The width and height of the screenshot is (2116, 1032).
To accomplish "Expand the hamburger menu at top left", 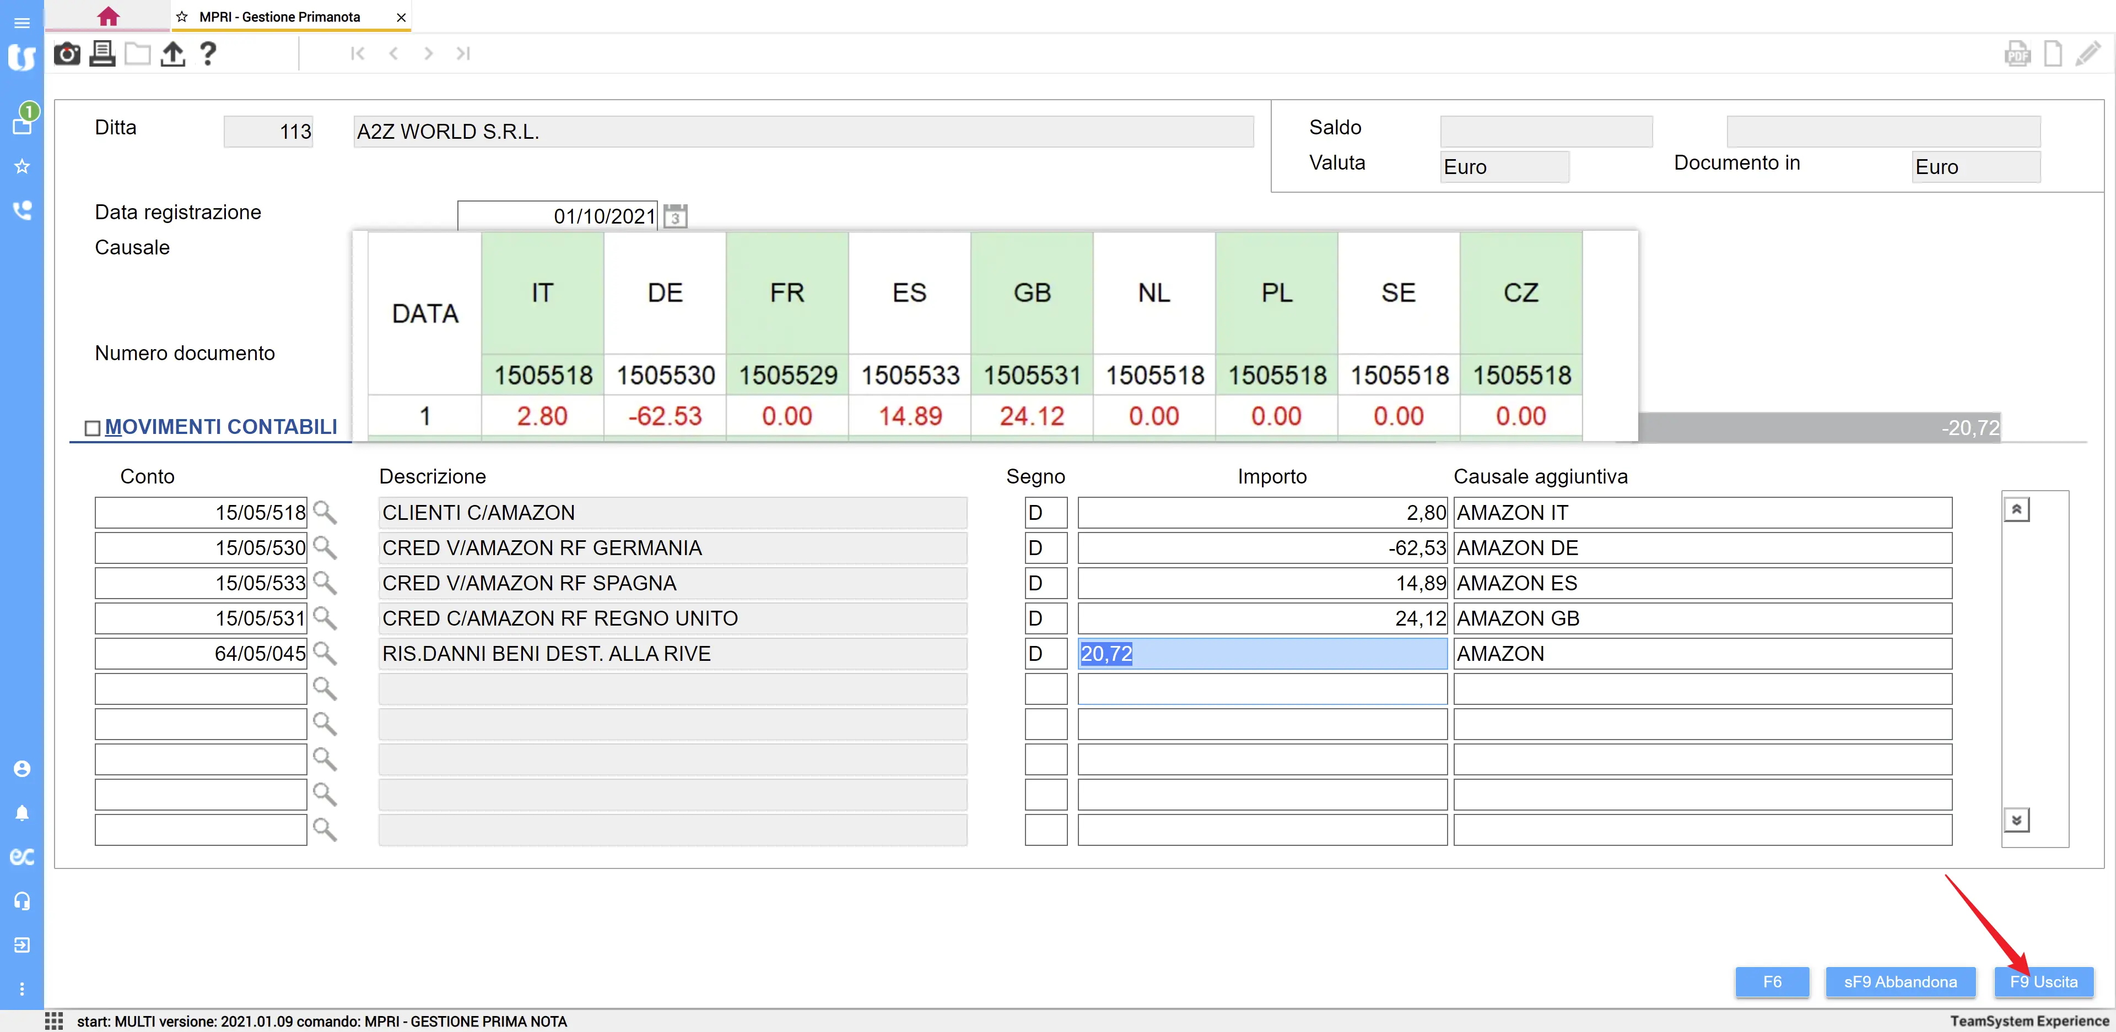I will pos(22,22).
